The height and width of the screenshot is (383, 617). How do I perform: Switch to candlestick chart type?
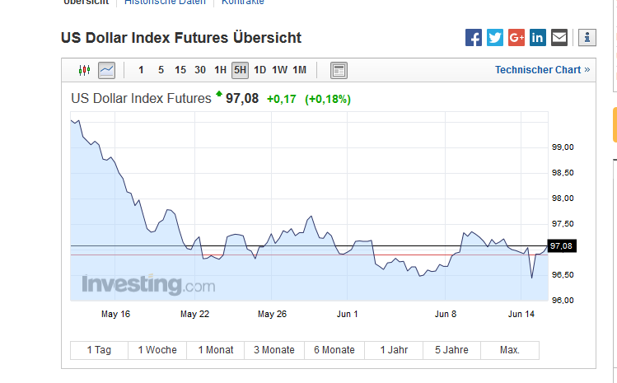click(84, 70)
